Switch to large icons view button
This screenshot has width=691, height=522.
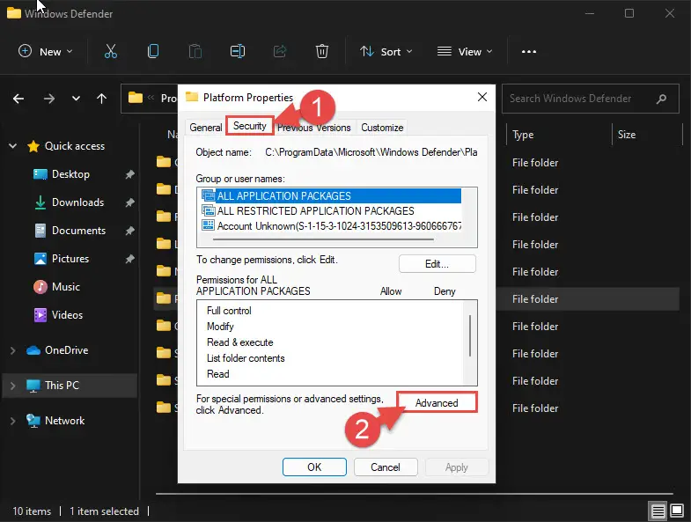click(x=677, y=511)
